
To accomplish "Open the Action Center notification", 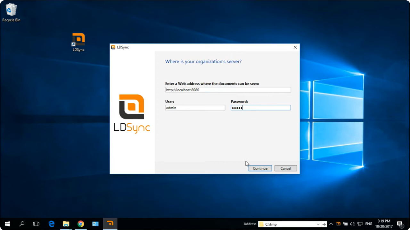I will [400, 224].
